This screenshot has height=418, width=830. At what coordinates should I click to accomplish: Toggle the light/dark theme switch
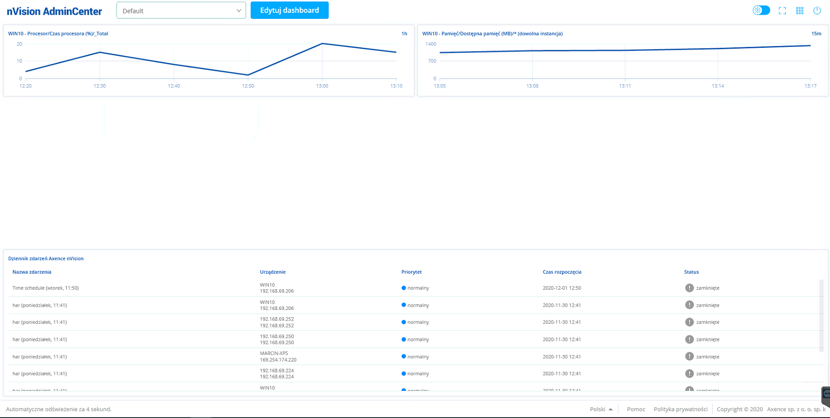[761, 11]
